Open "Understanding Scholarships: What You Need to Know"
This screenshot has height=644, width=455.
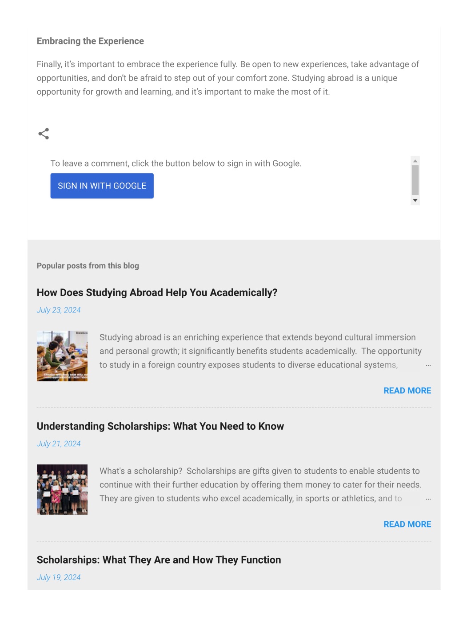(160, 426)
